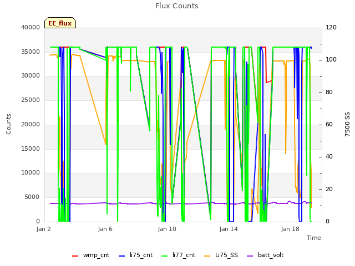Toggle batt_volt series in legend
Image resolution: width=355 pixels, height=266 pixels.
click(265, 255)
